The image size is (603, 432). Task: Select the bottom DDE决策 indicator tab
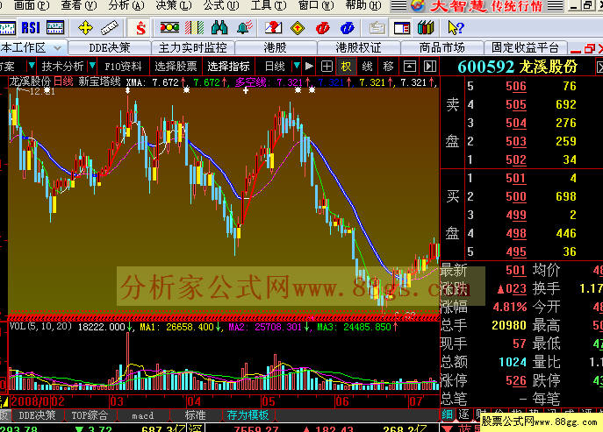37,415
